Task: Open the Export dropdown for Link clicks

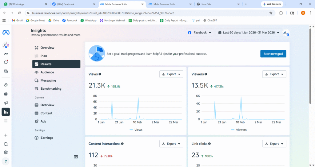Action: [274, 144]
